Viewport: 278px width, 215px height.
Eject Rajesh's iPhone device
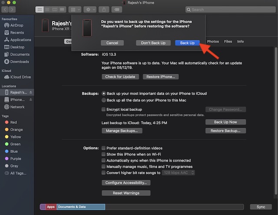click(x=31, y=93)
